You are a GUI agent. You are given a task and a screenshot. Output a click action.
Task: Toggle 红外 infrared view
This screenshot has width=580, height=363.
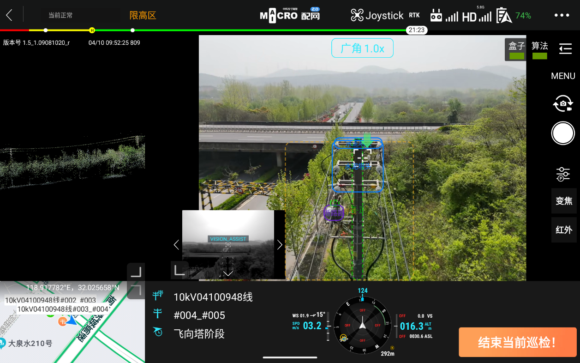click(x=563, y=230)
